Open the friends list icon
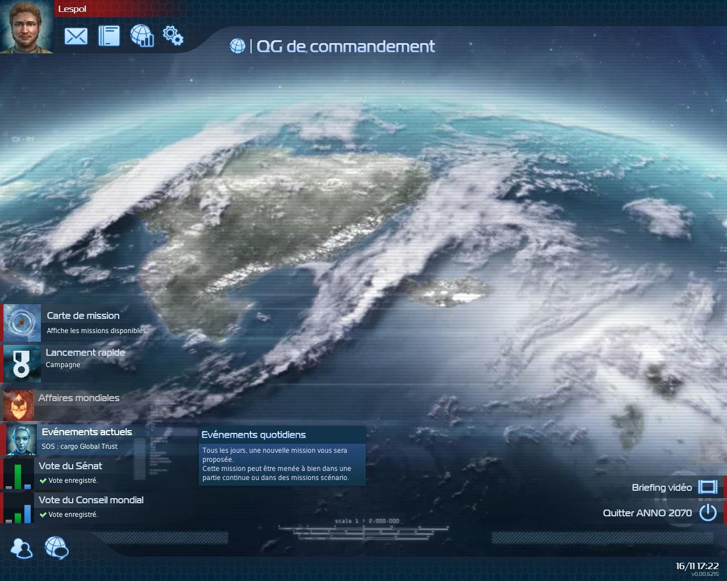 22,548
